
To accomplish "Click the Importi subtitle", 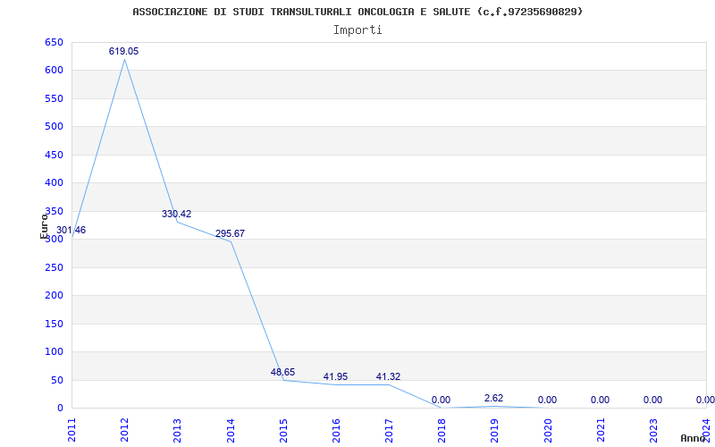I will pos(357,30).
